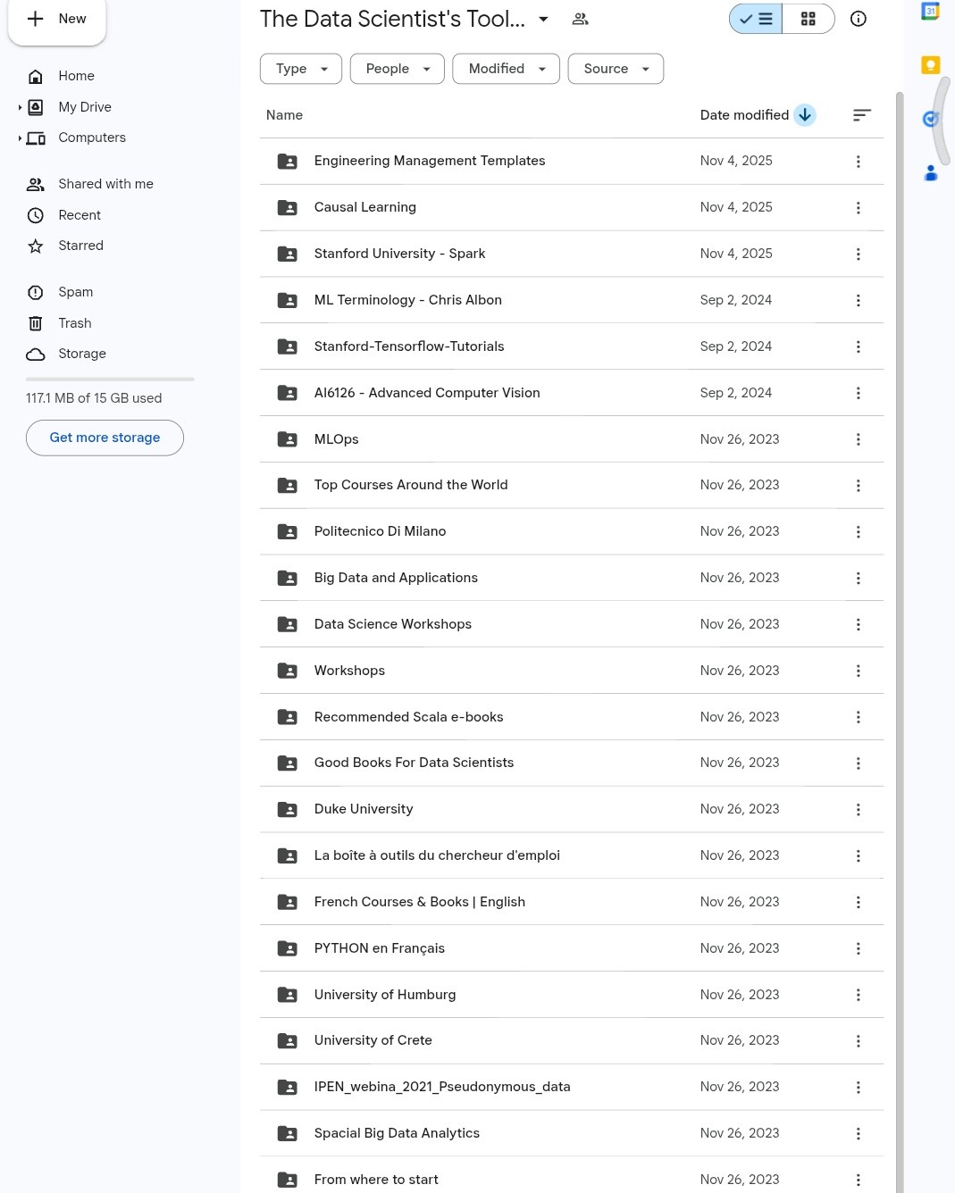Viewport: 955px width, 1193px height.
Task: Open the Trash section
Action: (75, 323)
